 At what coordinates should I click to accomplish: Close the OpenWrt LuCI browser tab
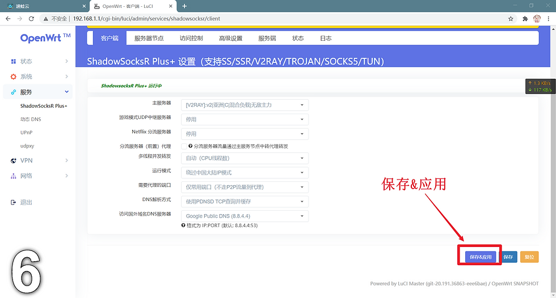click(x=171, y=6)
